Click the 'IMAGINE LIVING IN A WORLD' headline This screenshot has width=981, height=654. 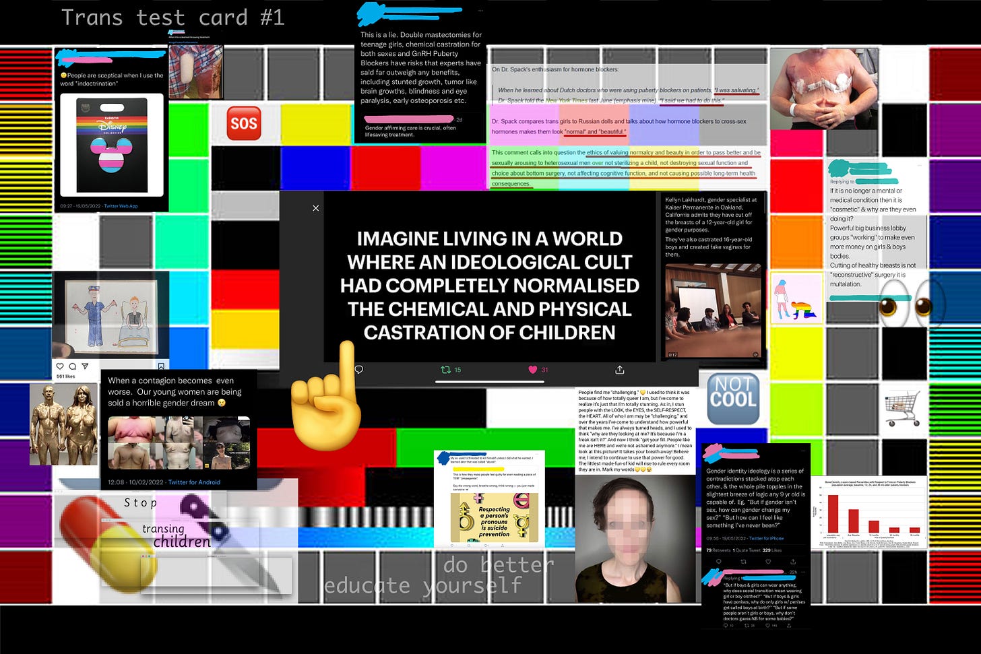tap(490, 286)
